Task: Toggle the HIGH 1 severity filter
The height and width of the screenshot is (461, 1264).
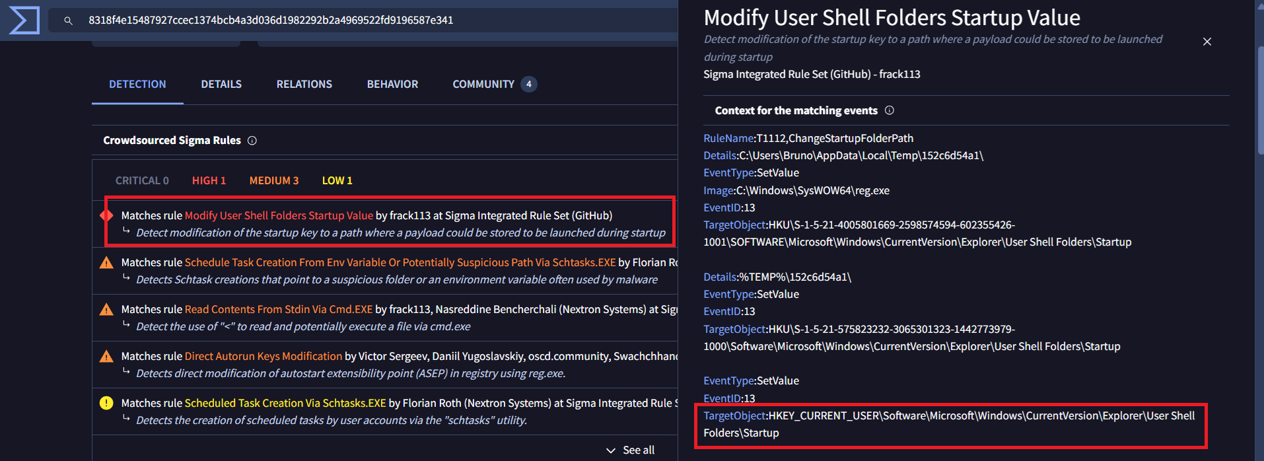Action: pos(209,180)
